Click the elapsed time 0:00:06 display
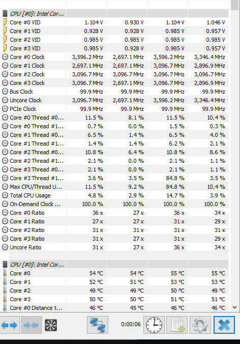This screenshot has height=344, width=240. tap(131, 324)
